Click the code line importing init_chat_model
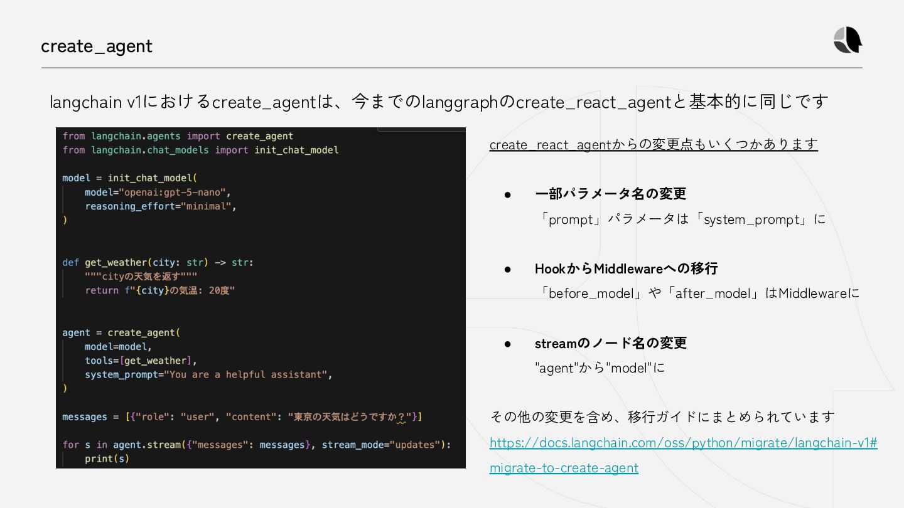 [200, 150]
